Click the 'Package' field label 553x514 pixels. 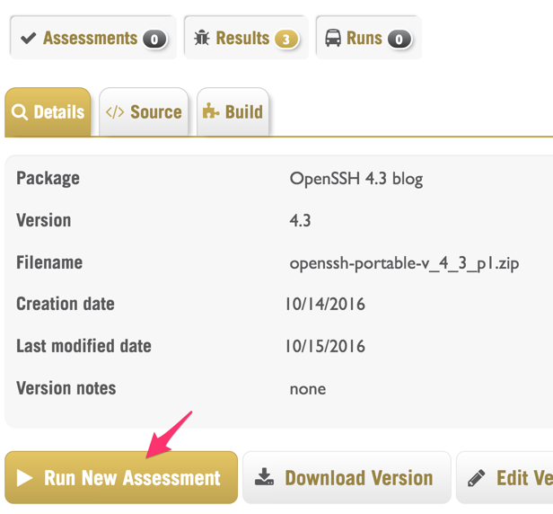[48, 178]
